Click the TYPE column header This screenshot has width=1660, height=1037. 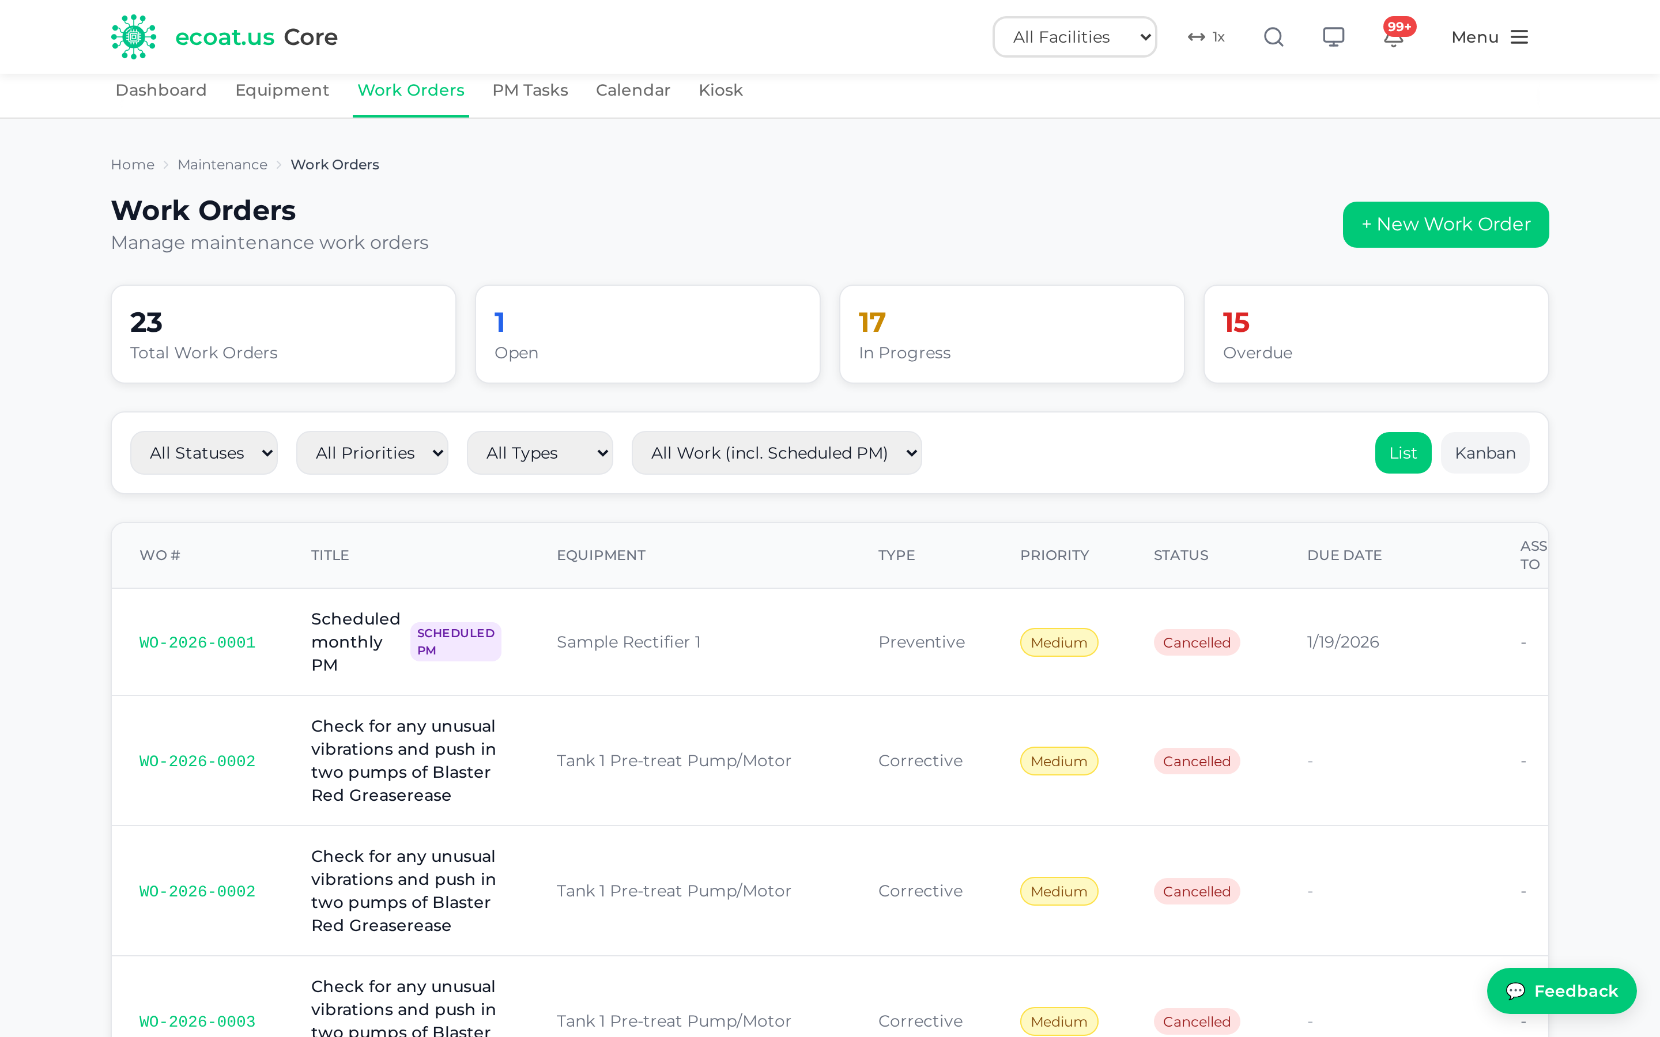[x=896, y=555]
